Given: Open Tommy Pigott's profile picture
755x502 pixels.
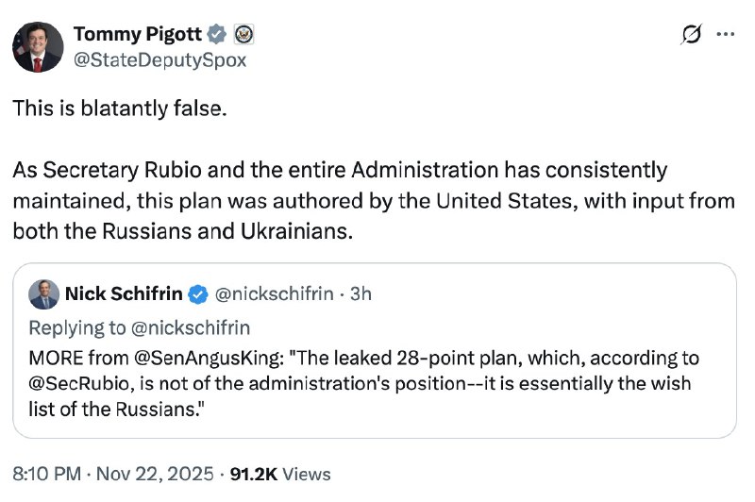Looking at the screenshot, I should (38, 47).
